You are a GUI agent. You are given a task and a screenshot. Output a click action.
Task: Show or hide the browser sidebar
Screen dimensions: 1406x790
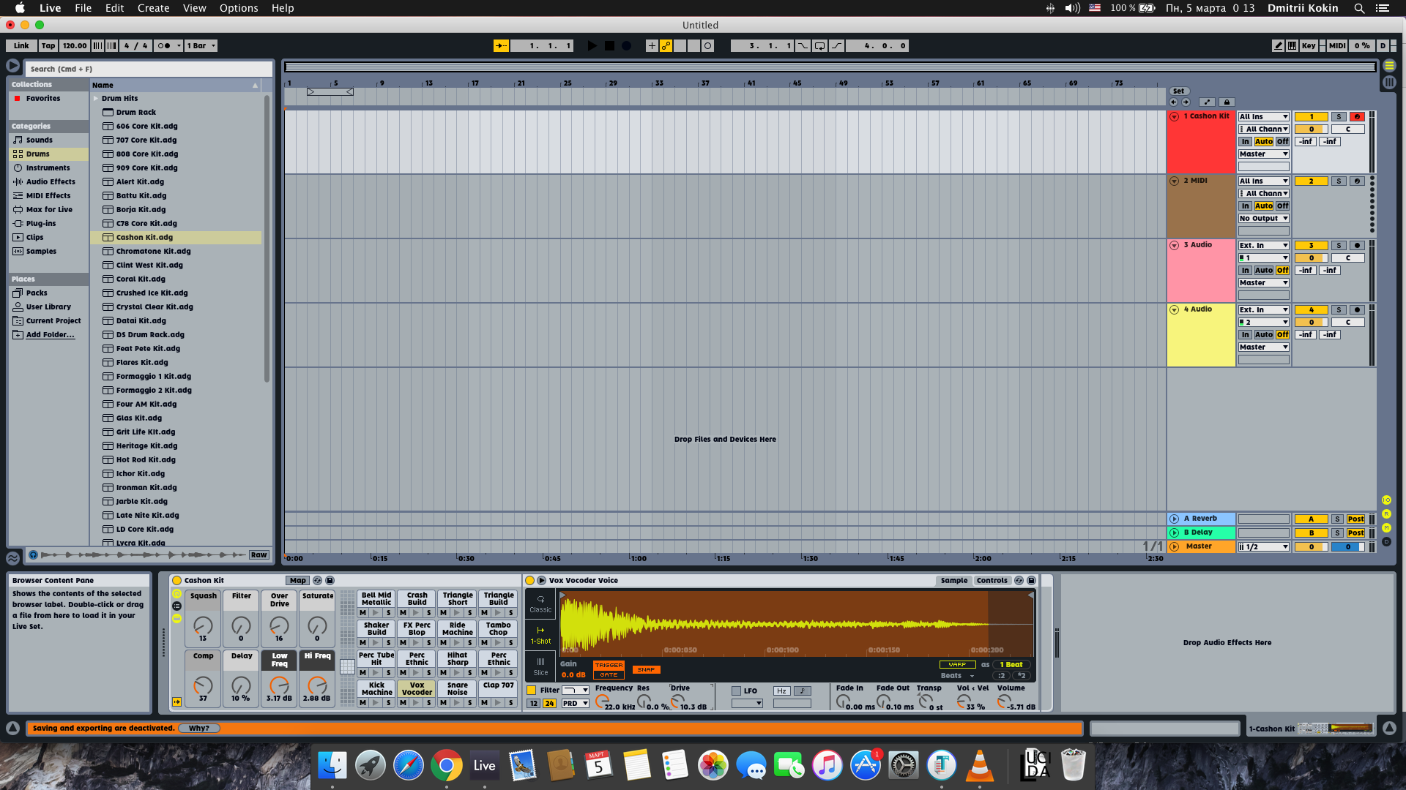tap(12, 66)
